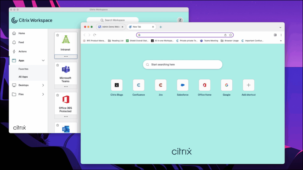Open the Browser Usage bookmark folder
Viewport: 303px width, 170px height.
(229, 41)
